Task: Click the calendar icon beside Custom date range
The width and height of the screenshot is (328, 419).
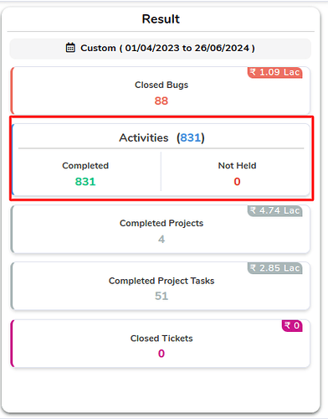Action: (70, 48)
